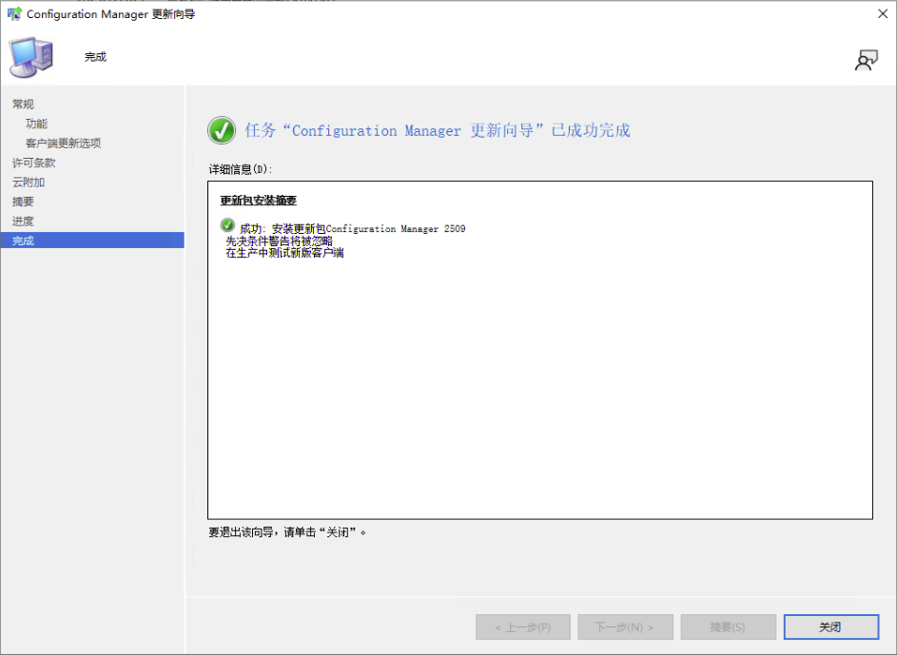Select the 客户端更新选项 step in sidebar
This screenshot has width=897, height=655.
tap(63, 143)
